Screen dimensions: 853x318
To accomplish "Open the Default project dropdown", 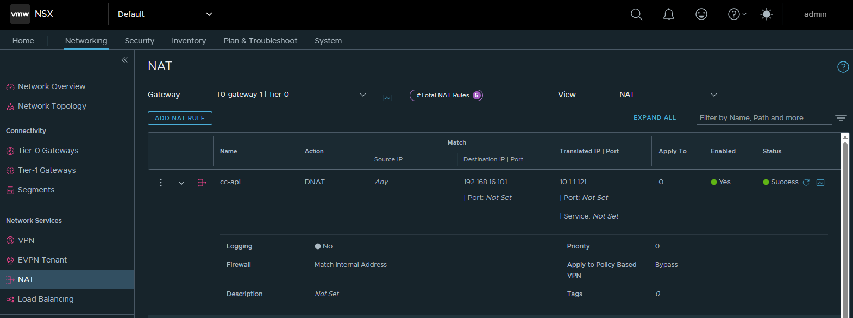I will tap(165, 14).
